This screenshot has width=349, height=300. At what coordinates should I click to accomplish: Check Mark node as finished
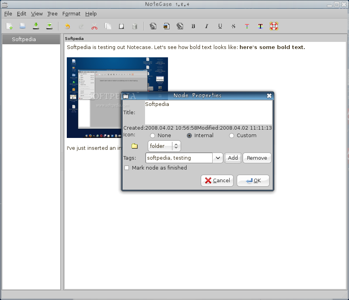coord(156,168)
